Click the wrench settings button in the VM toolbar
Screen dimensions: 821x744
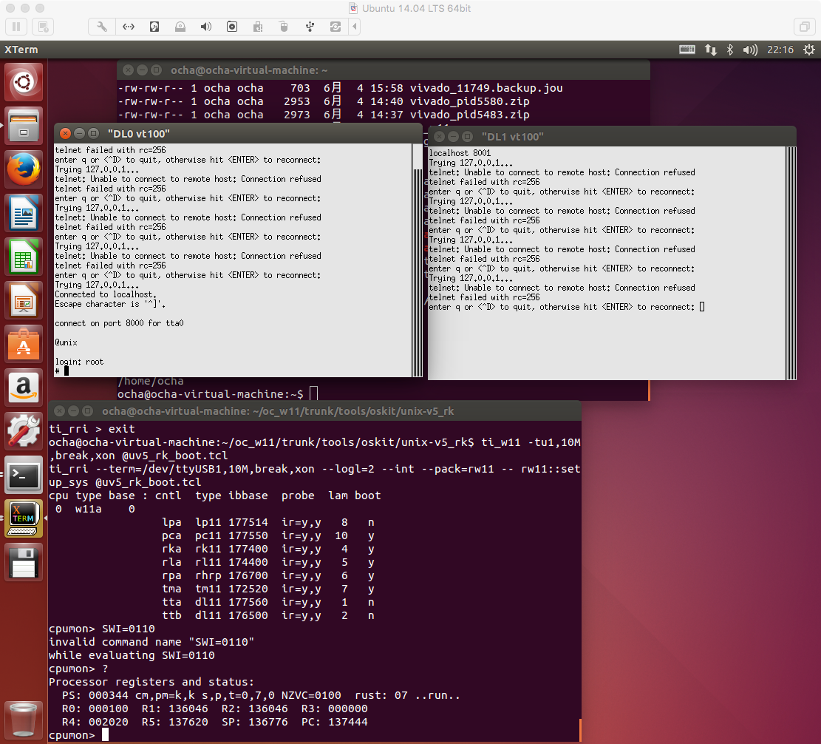coord(101,27)
